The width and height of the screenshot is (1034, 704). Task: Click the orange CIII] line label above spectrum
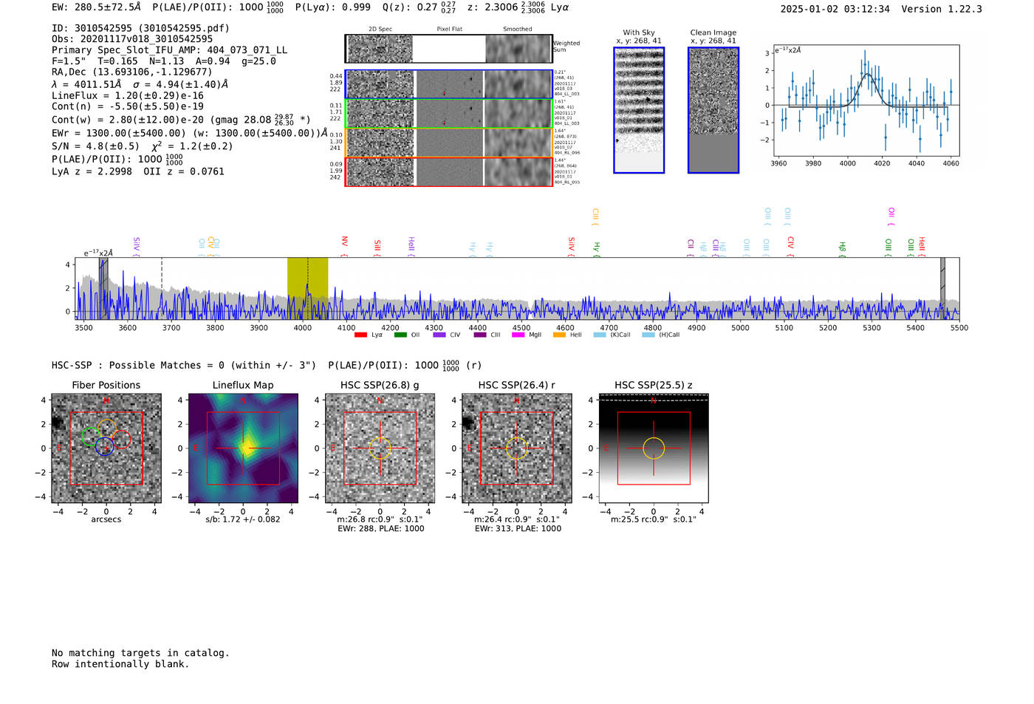click(x=595, y=217)
